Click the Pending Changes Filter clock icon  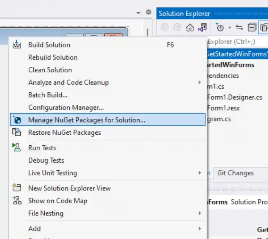point(220,27)
